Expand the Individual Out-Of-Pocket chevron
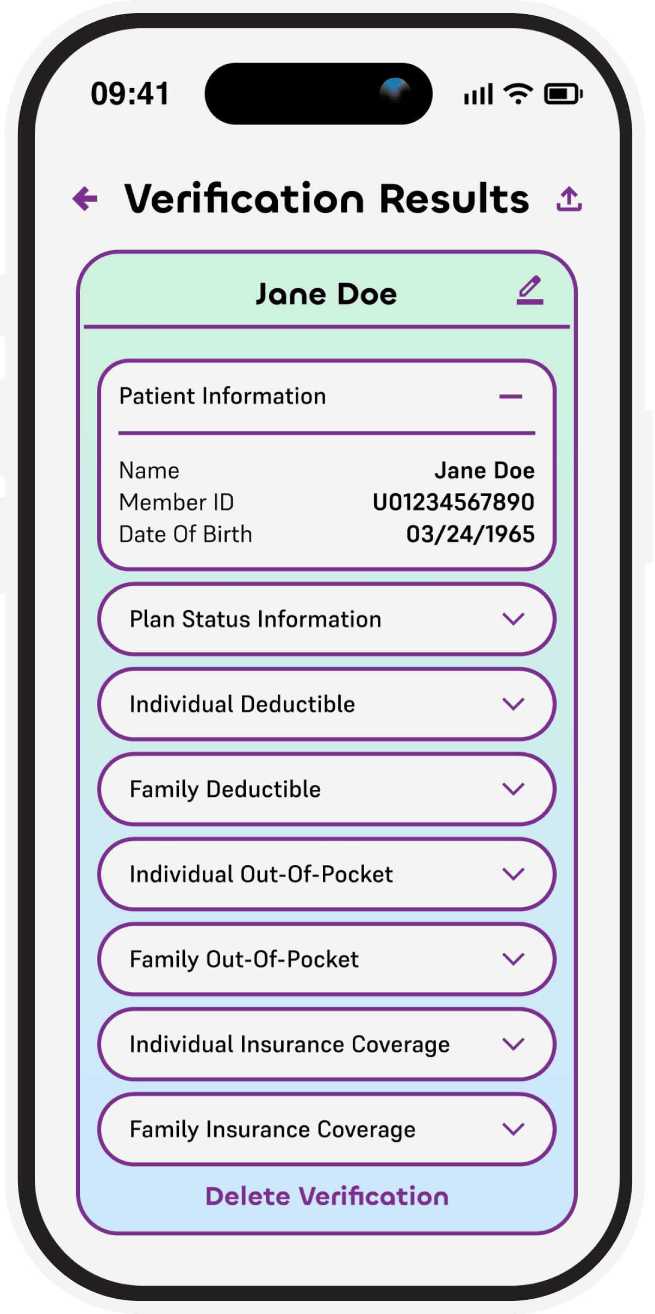655x1314 pixels. point(513,874)
